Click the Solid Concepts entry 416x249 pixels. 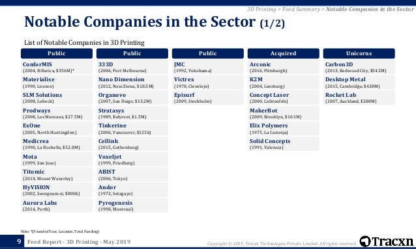tap(284, 144)
